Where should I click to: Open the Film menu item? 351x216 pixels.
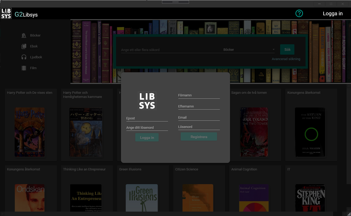[33, 68]
